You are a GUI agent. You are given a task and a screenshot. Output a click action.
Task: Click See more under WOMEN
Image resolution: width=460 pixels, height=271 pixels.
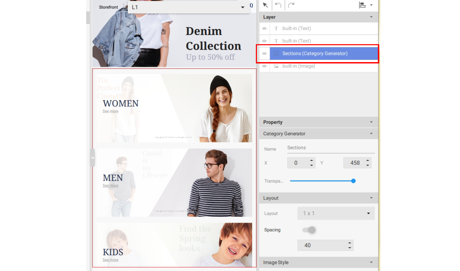click(111, 111)
